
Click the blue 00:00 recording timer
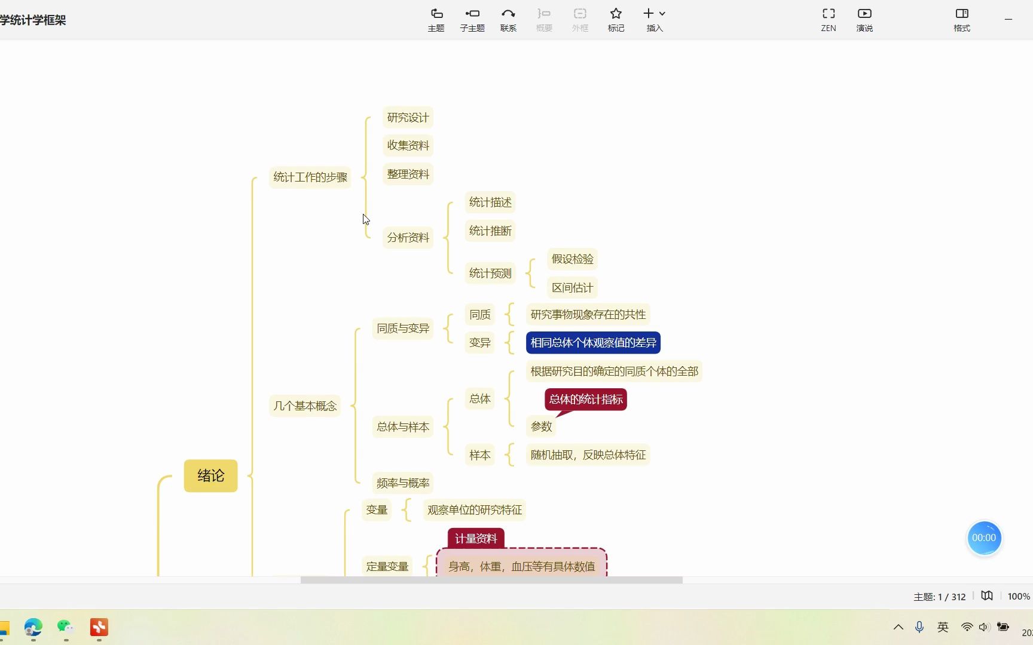[984, 538]
